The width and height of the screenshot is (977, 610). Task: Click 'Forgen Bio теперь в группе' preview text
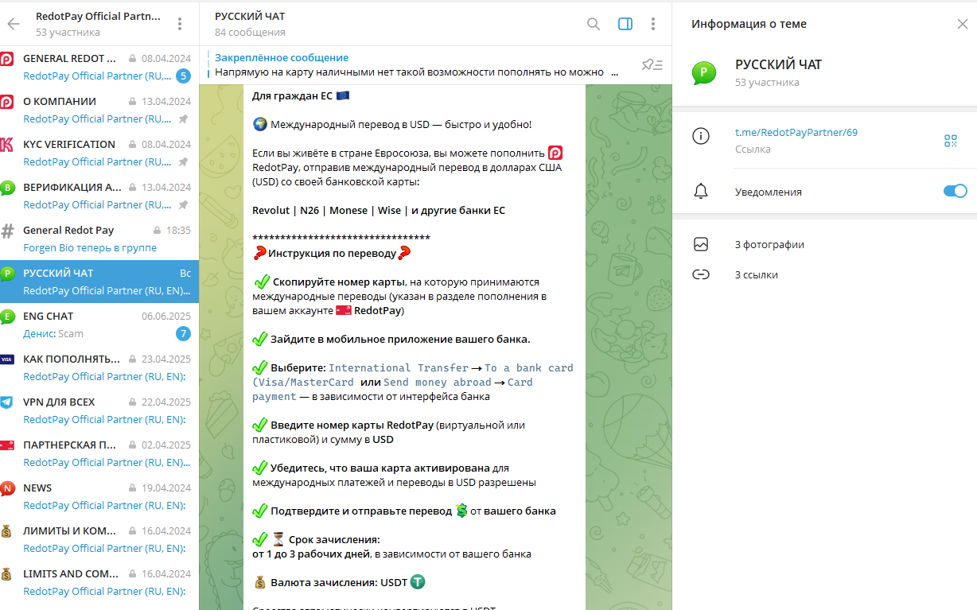[x=90, y=247]
